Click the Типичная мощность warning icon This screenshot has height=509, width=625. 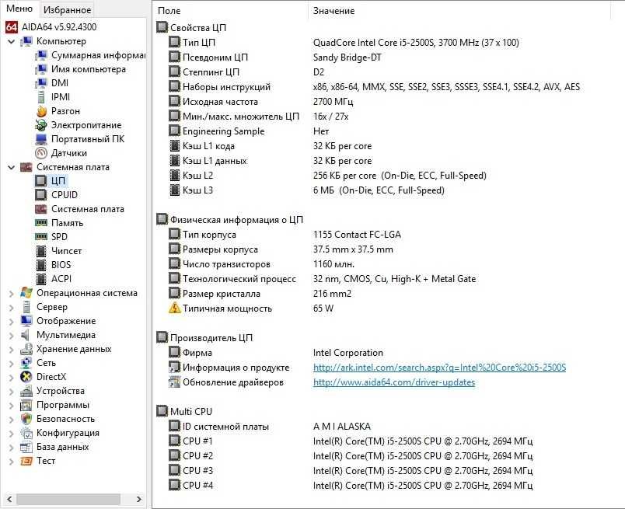coord(175,308)
